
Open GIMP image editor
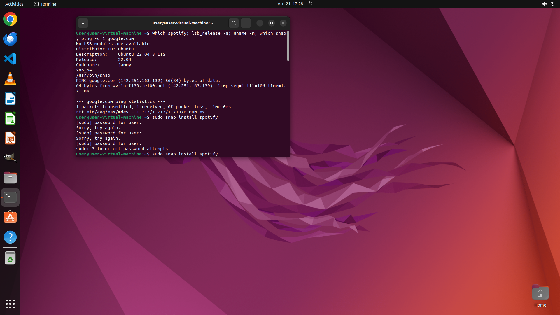(10, 158)
